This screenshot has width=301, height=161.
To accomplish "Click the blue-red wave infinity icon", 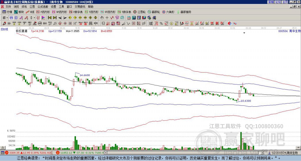I will coord(235,24).
